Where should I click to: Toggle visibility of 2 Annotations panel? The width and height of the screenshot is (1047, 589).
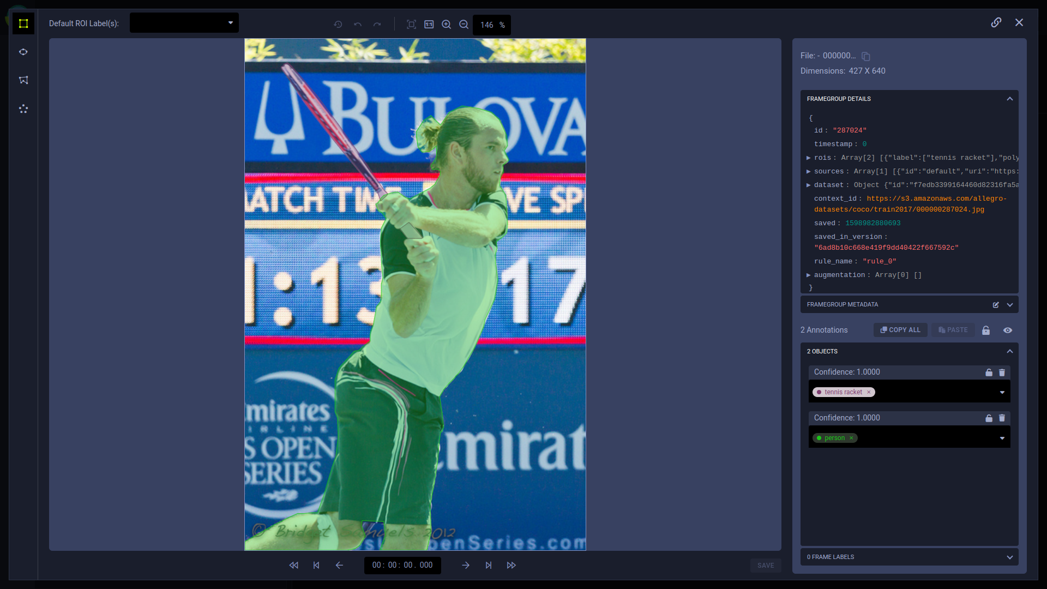click(1007, 330)
